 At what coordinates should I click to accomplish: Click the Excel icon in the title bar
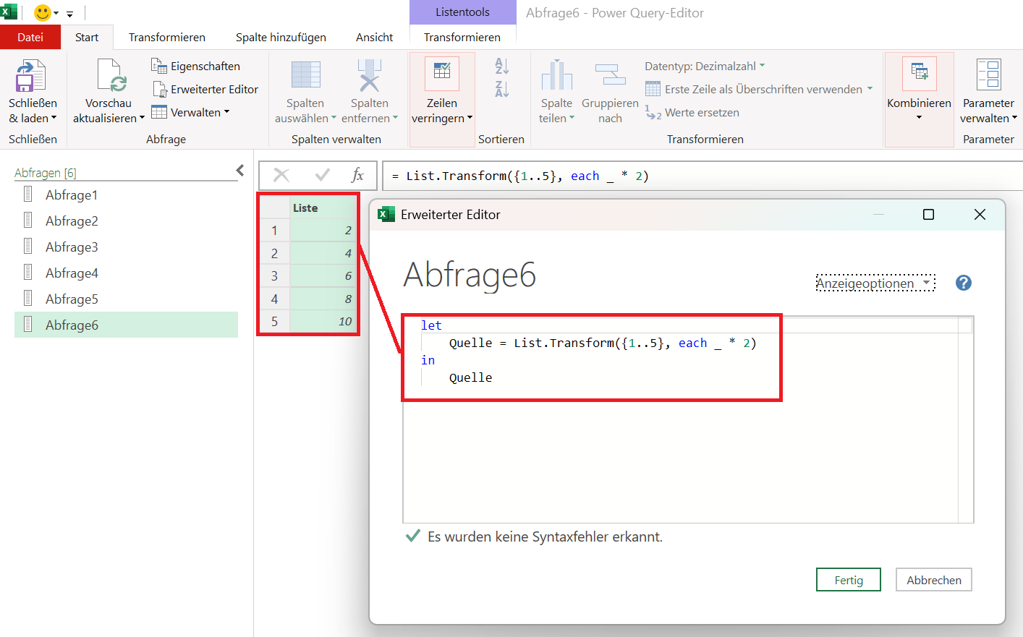tap(8, 12)
